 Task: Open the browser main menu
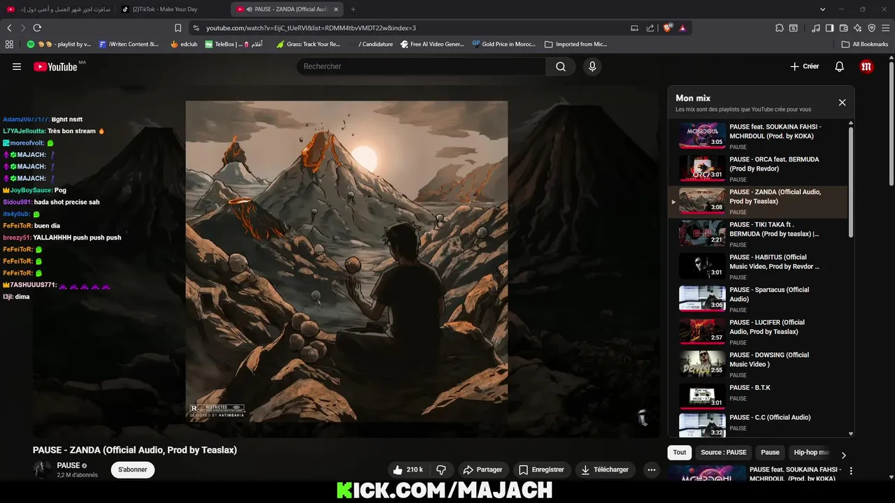(886, 28)
